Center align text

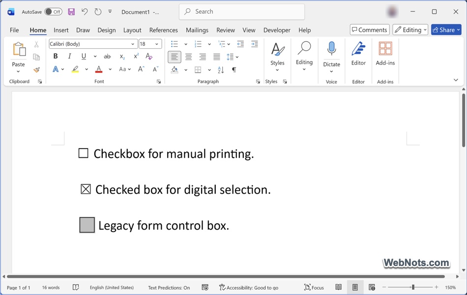[x=189, y=57]
